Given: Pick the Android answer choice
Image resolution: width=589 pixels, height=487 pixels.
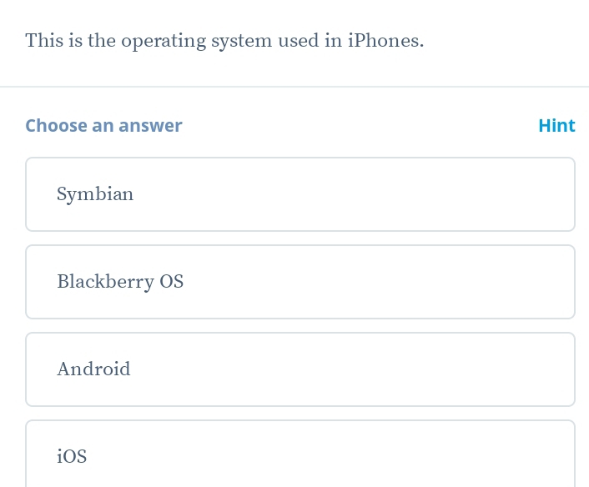Looking at the screenshot, I should click(300, 369).
